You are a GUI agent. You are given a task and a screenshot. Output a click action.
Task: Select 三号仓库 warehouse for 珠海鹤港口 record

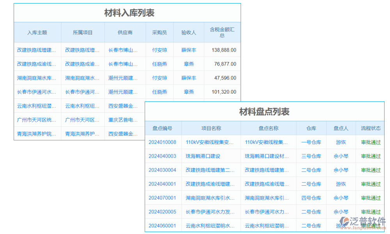[311, 156]
